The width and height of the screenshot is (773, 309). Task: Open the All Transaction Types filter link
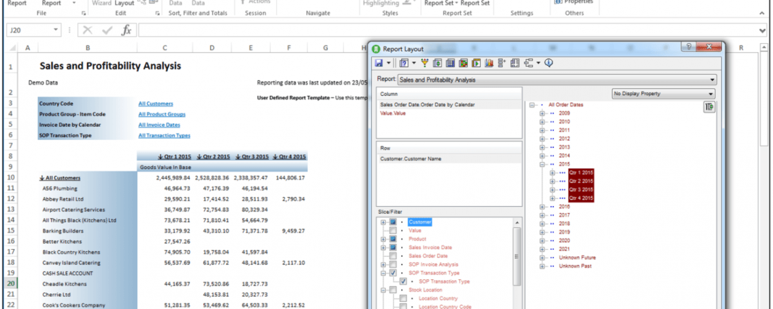pyautogui.click(x=164, y=136)
